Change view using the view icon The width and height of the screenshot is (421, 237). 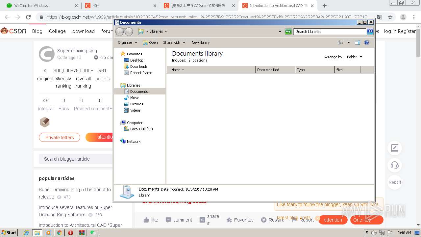pyautogui.click(x=341, y=42)
